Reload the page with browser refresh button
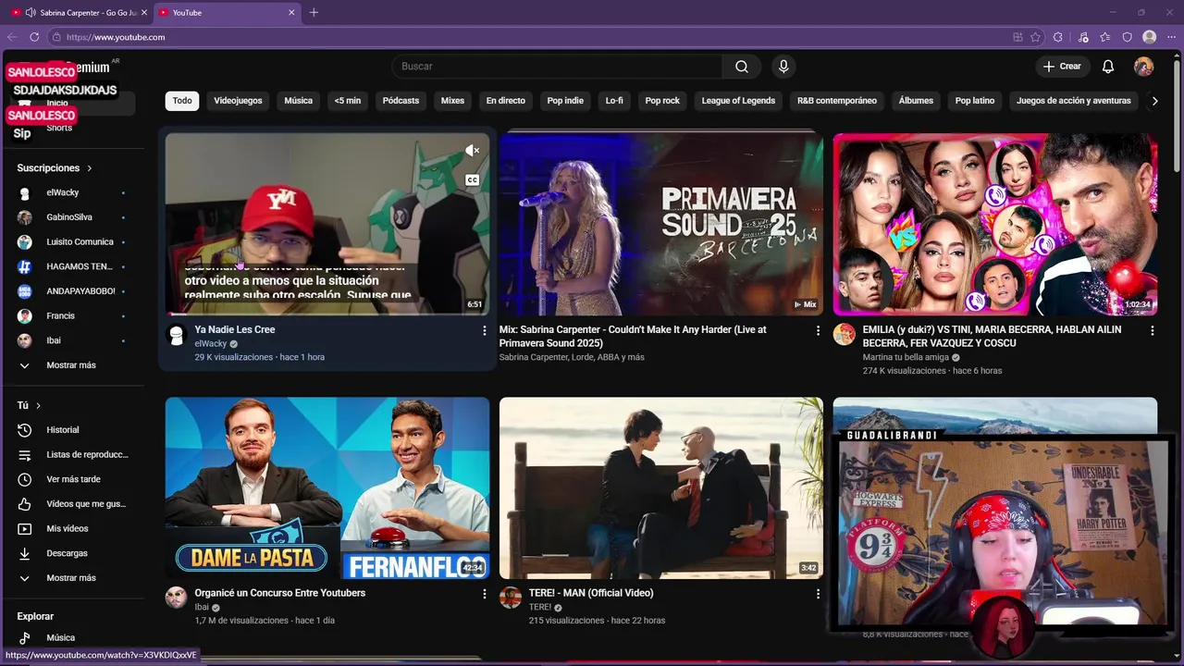1184x666 pixels. (x=34, y=37)
